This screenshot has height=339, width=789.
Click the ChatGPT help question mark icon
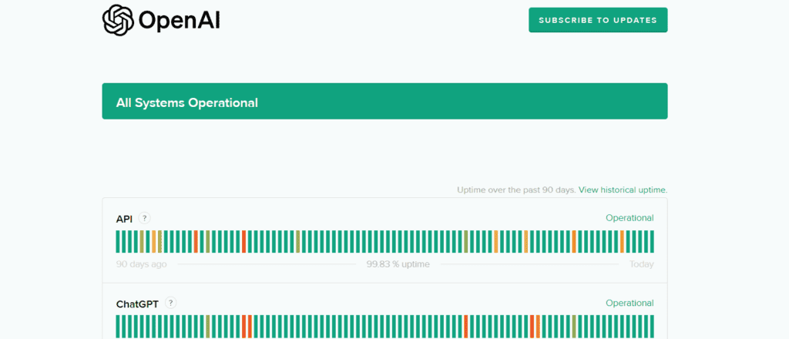click(x=171, y=304)
